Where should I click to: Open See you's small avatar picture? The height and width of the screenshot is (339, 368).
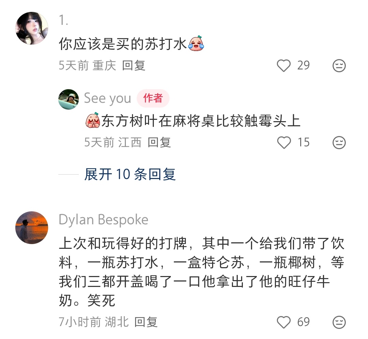click(x=69, y=99)
